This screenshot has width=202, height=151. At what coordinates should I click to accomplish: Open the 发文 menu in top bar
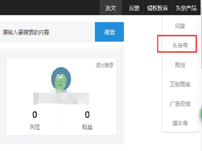(x=111, y=8)
